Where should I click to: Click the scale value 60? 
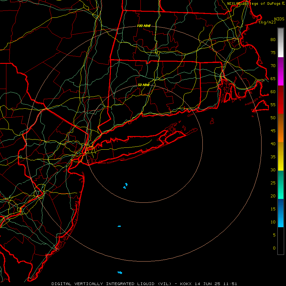pyautogui.click(x=273, y=92)
